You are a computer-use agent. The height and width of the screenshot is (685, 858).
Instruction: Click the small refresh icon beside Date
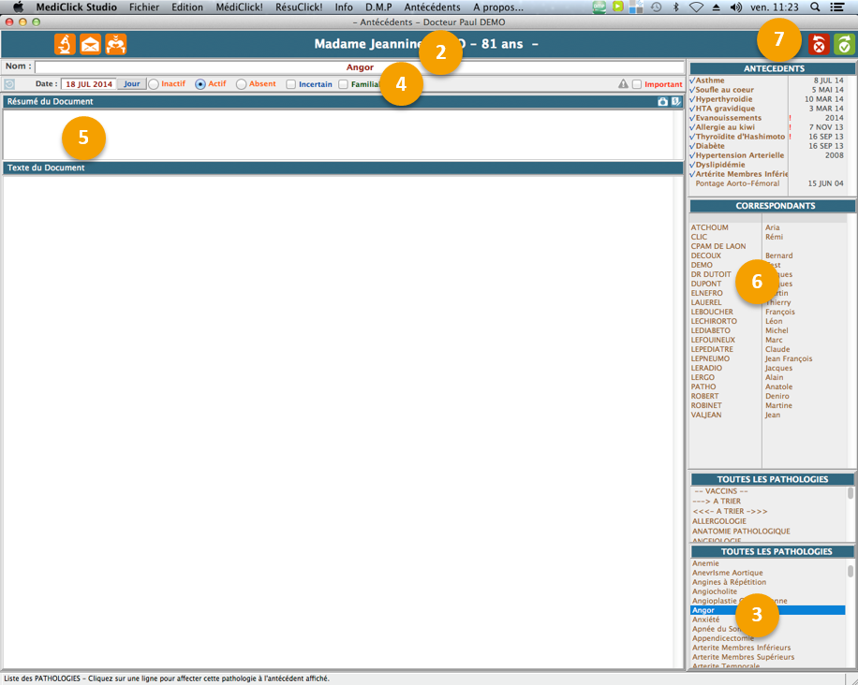coord(9,84)
